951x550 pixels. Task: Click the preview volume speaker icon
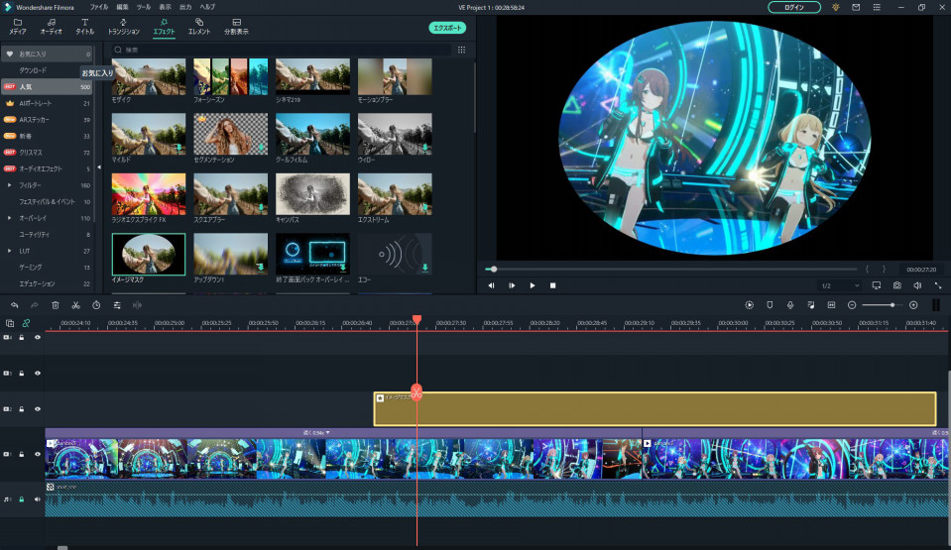click(917, 285)
